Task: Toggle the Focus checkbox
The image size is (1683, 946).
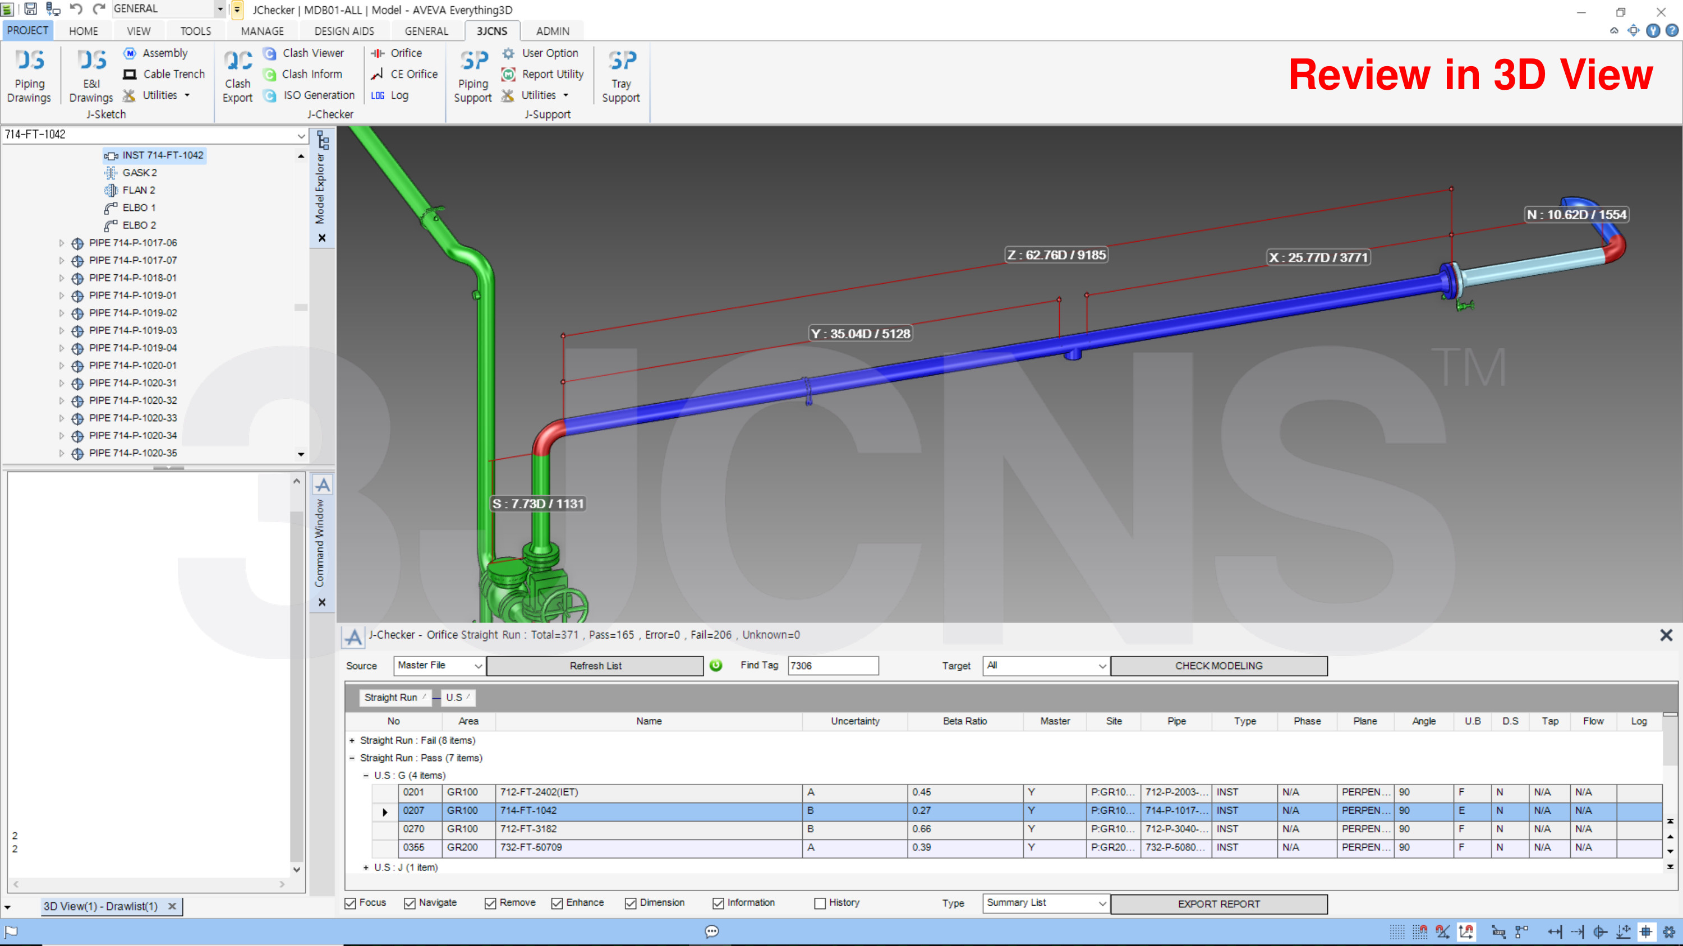Action: (x=350, y=903)
